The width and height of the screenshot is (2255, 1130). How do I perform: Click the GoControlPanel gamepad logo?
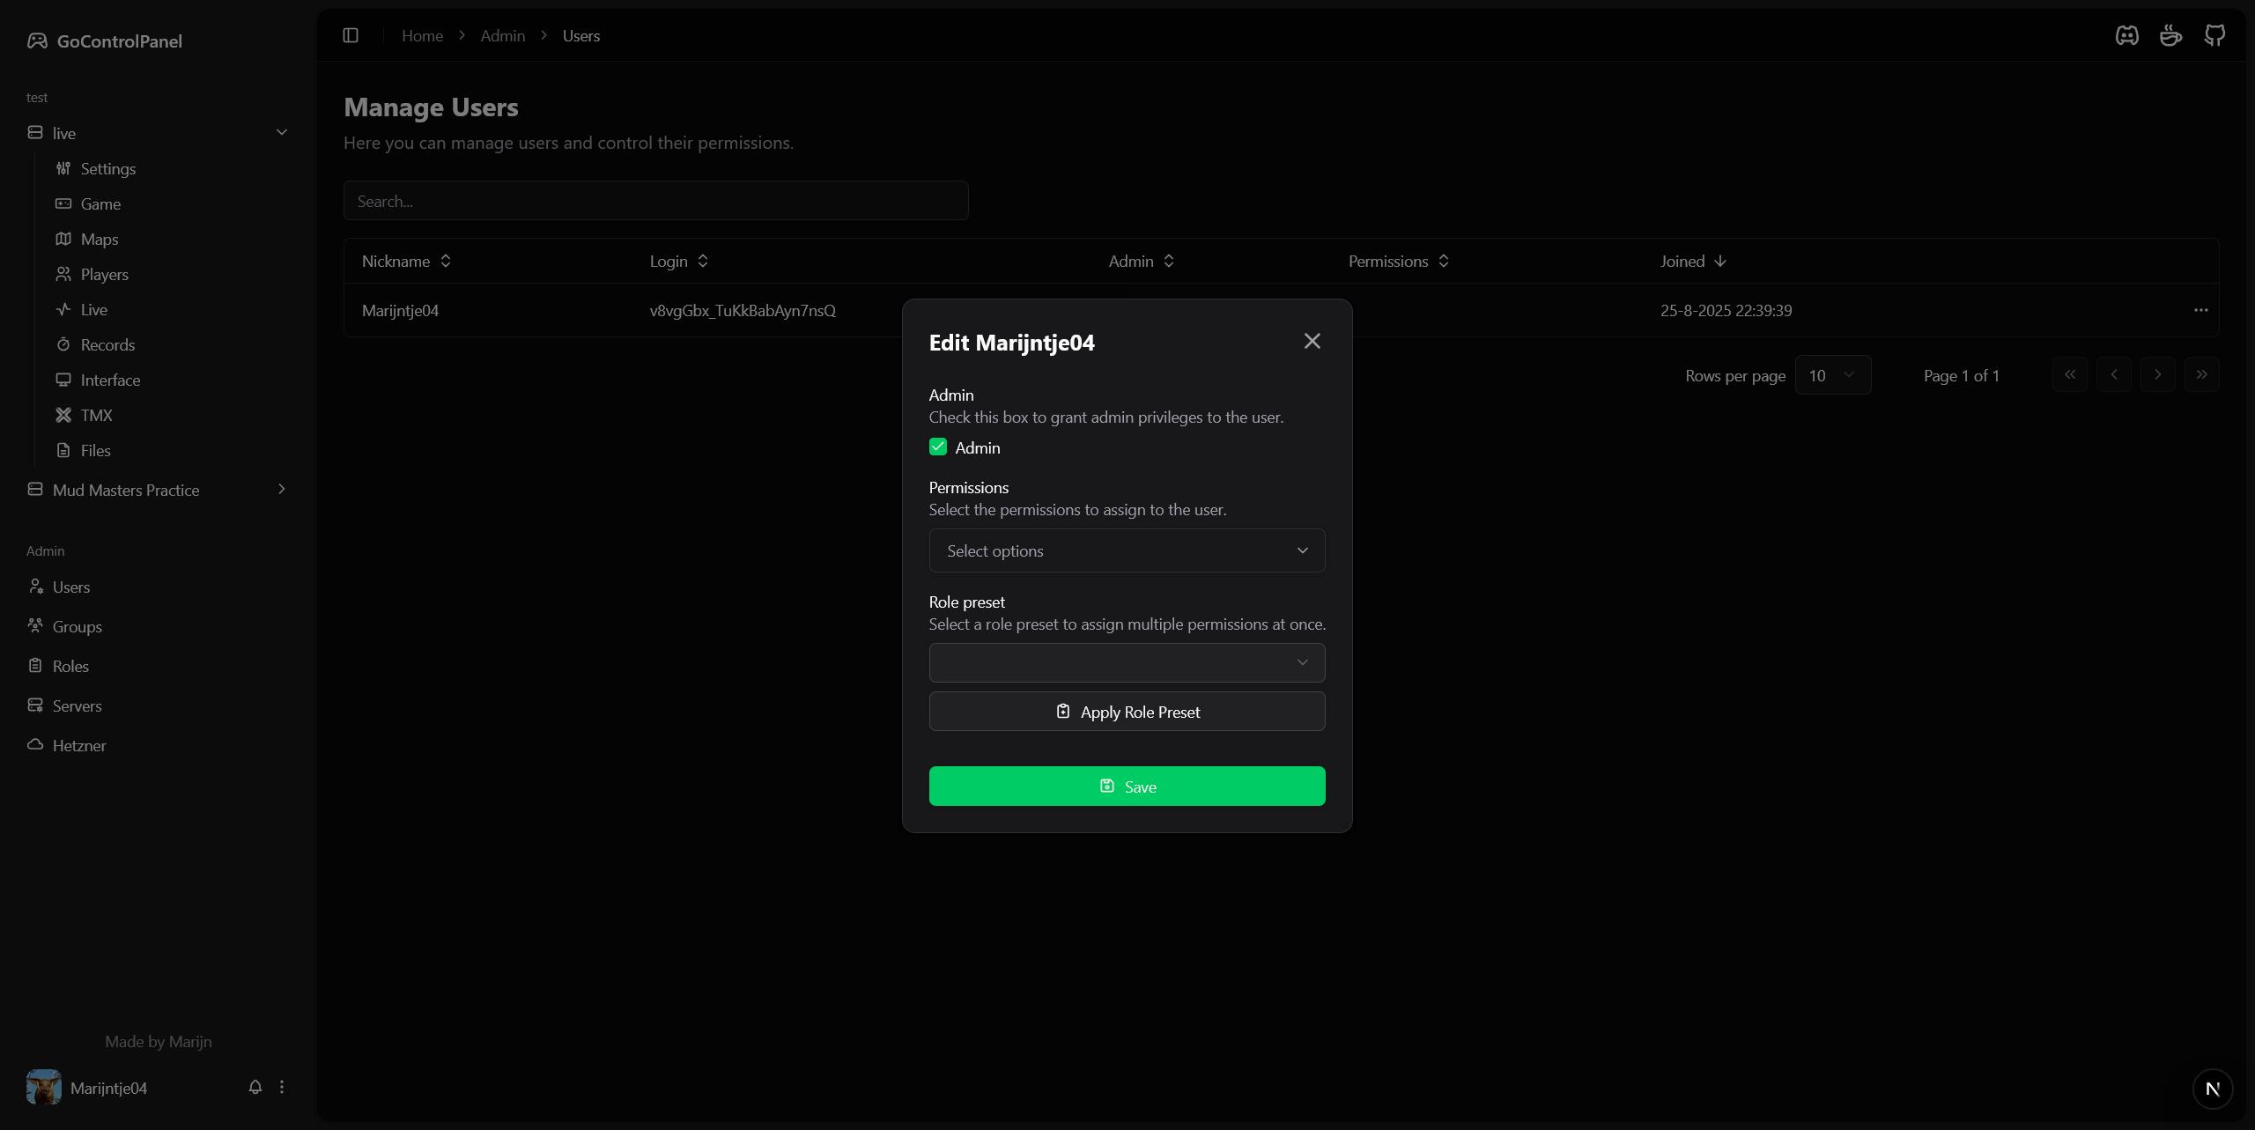[37, 41]
